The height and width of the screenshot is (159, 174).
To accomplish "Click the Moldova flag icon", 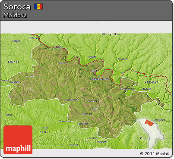I will coord(38,6).
